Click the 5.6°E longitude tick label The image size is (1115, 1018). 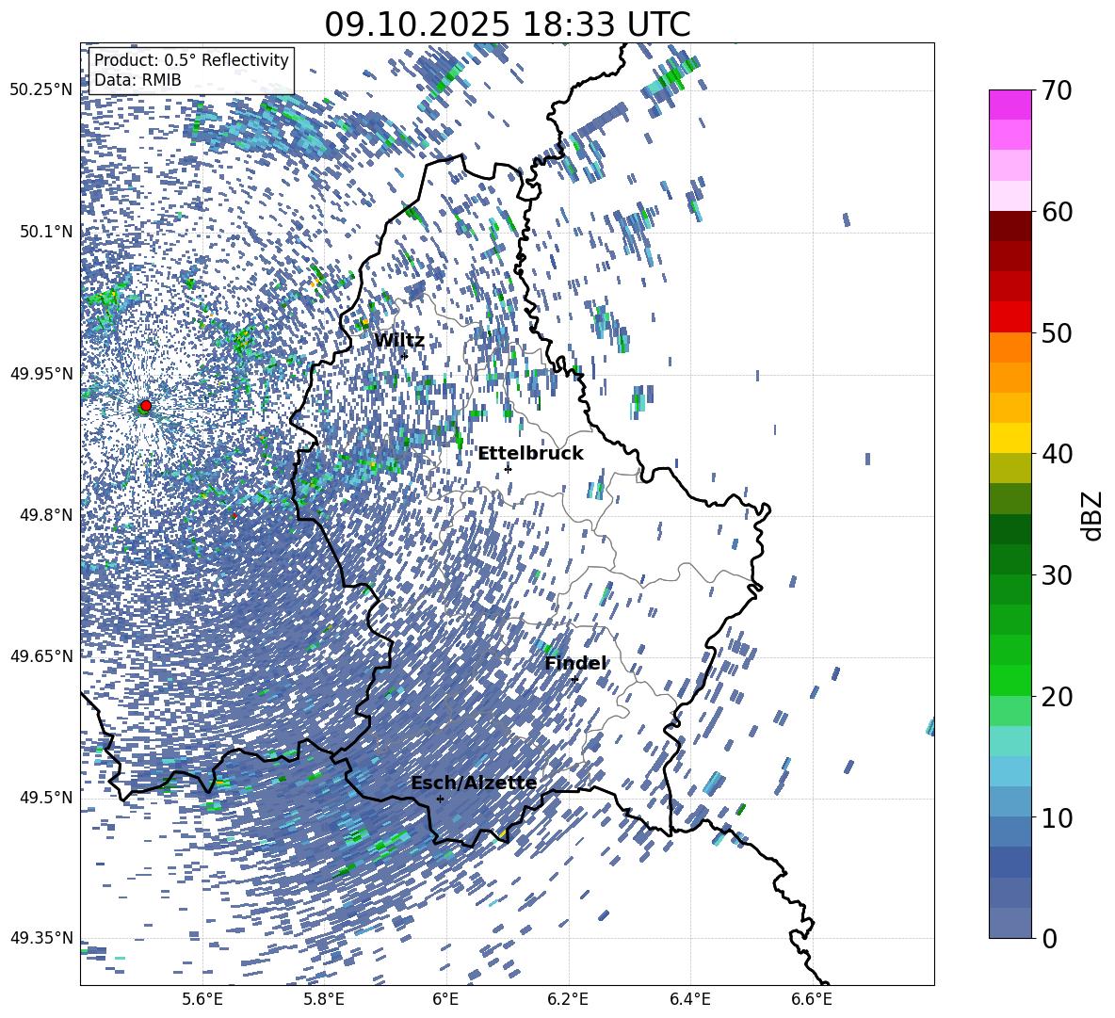(x=202, y=999)
